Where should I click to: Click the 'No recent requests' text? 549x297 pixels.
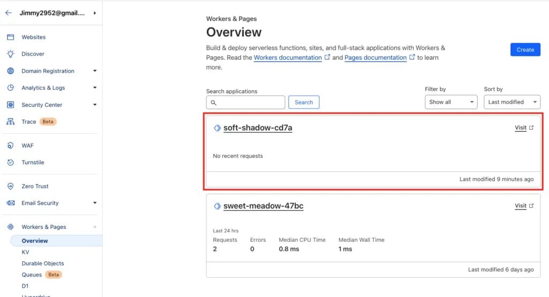[x=238, y=156]
